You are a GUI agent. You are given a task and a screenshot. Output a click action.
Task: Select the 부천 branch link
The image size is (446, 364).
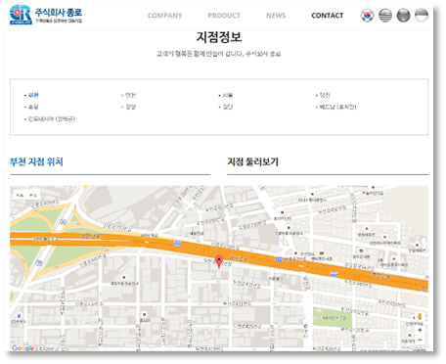tap(33, 95)
